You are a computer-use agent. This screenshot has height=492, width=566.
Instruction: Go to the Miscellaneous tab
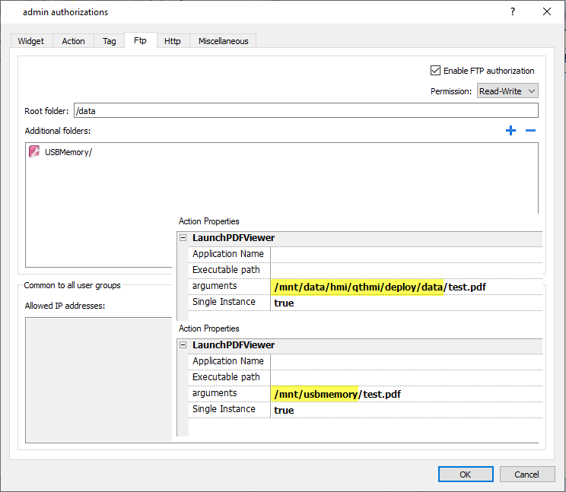tap(223, 41)
